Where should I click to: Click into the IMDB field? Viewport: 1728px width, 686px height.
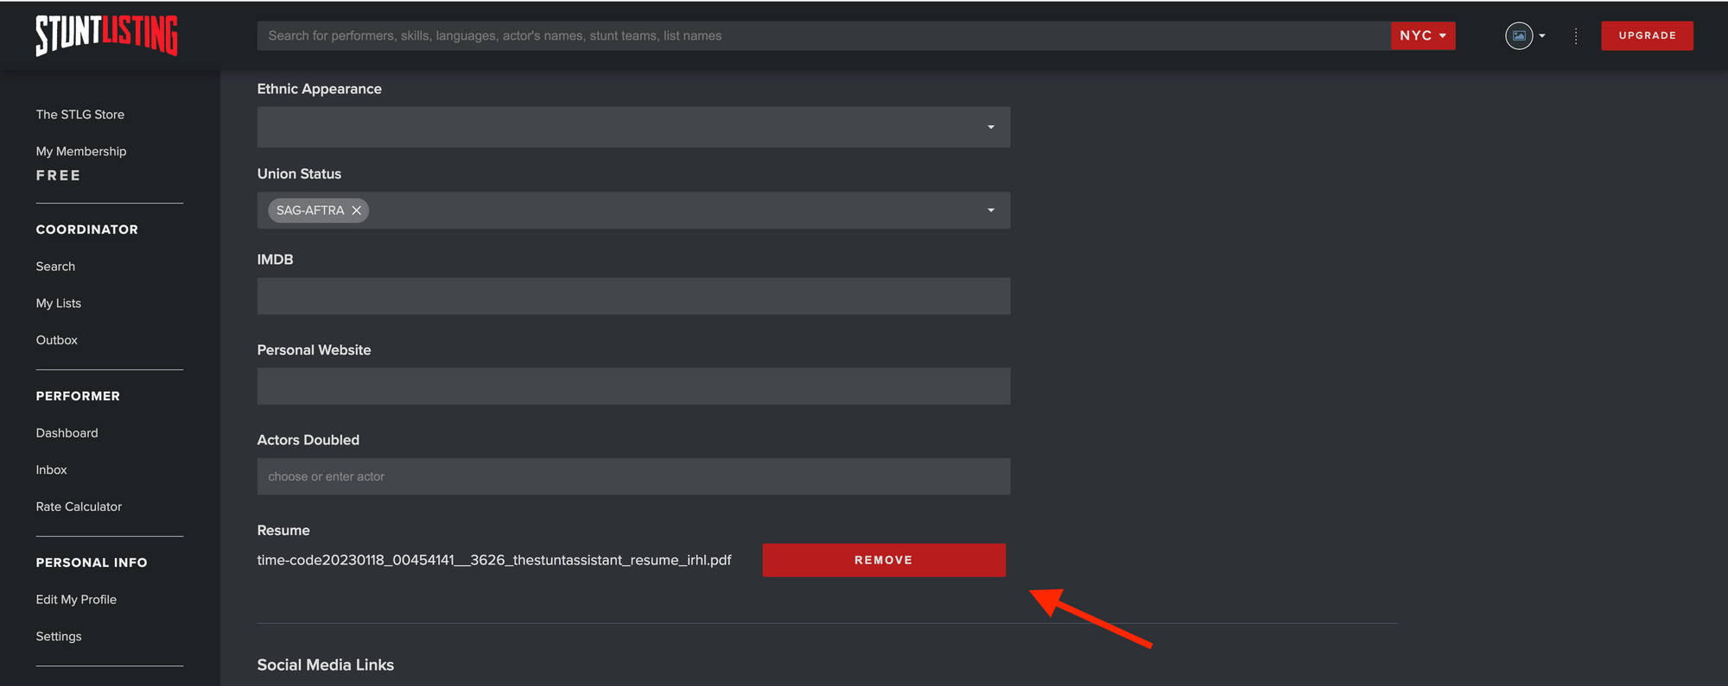(x=633, y=296)
